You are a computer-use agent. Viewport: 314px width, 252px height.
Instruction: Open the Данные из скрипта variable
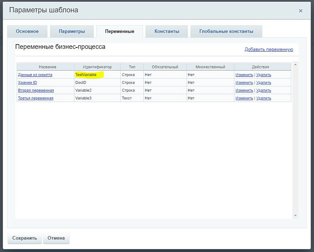pos(35,75)
